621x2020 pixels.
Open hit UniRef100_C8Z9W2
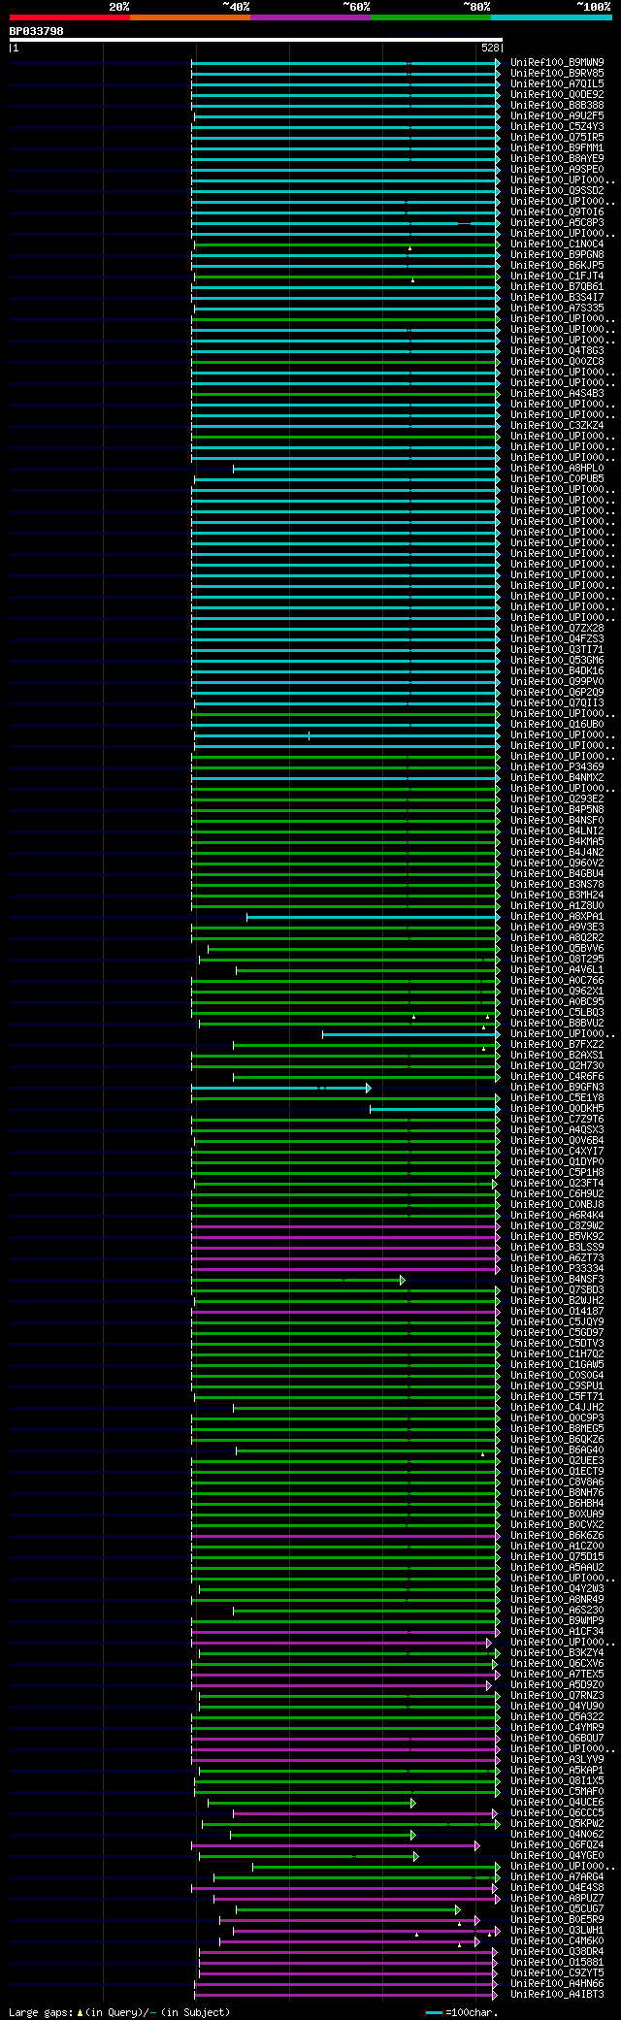click(557, 1225)
